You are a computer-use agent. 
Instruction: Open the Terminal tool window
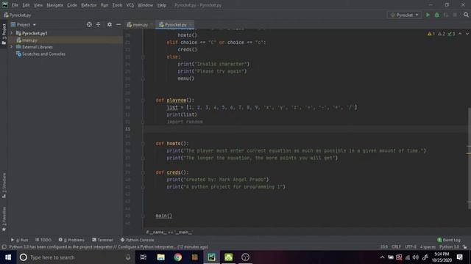pyautogui.click(x=102, y=240)
